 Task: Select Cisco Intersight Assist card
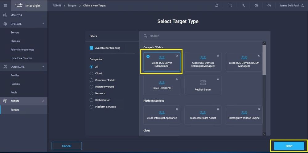coord(203,115)
